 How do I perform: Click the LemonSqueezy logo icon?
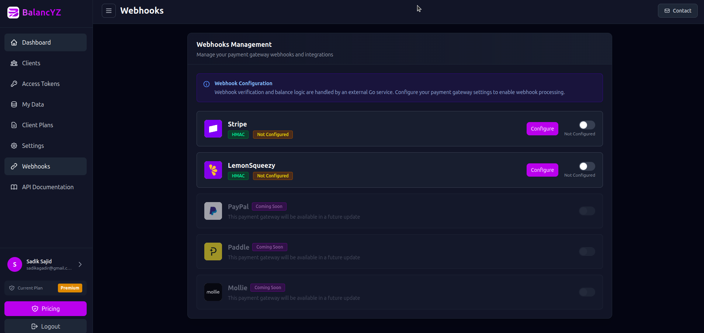(x=213, y=170)
